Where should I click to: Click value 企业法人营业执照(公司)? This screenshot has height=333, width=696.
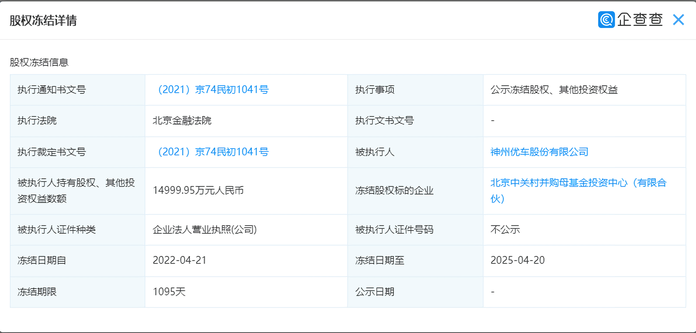click(205, 229)
